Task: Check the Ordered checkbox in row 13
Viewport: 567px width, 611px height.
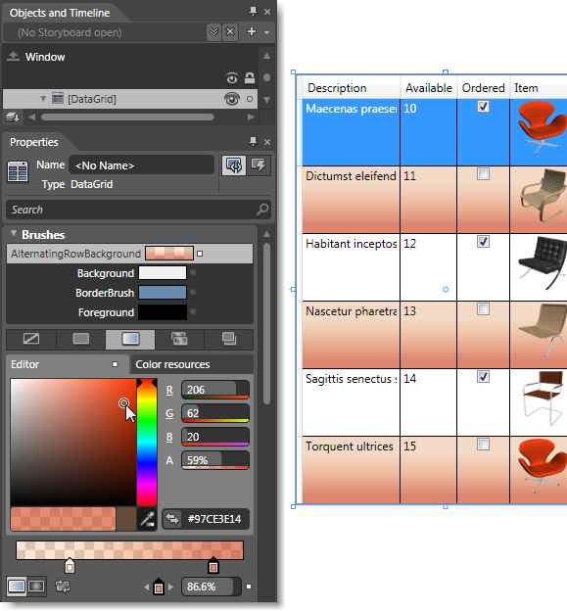Action: tap(483, 309)
